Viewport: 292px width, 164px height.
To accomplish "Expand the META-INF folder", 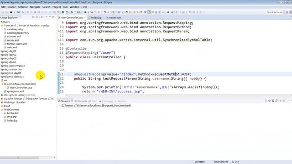I will 2,113.
